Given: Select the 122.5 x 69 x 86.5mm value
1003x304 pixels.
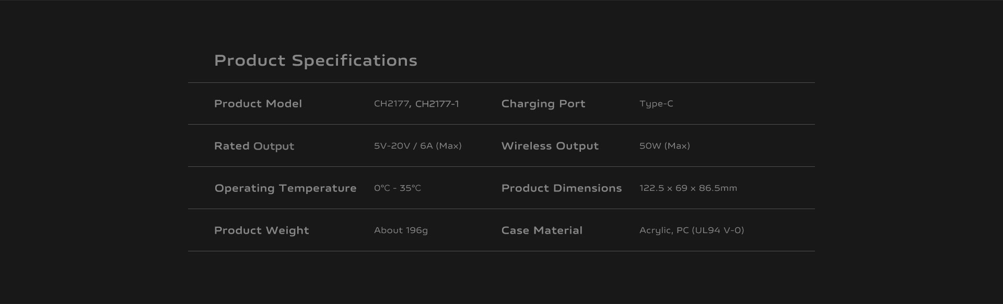Looking at the screenshot, I should click(x=688, y=188).
